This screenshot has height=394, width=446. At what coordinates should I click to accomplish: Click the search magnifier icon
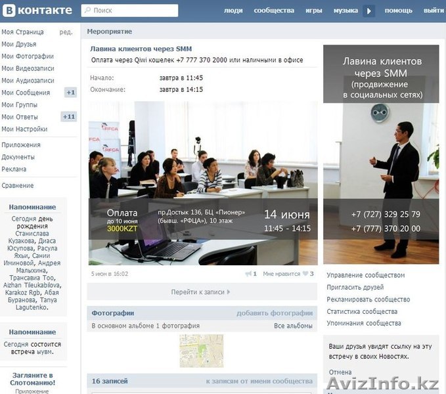pyautogui.click(x=88, y=11)
